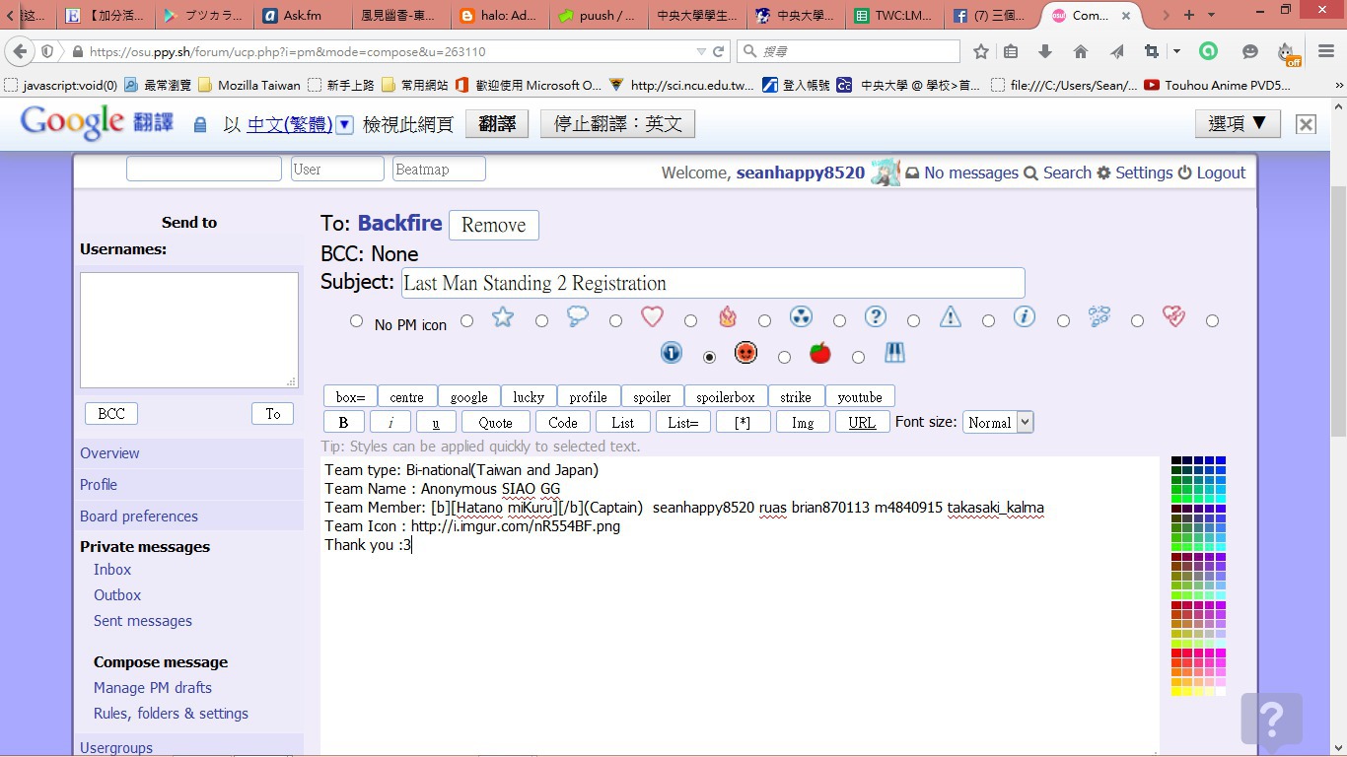This screenshot has width=1347, height=757.
Task: Switch to the puush tab
Action: (x=600, y=15)
